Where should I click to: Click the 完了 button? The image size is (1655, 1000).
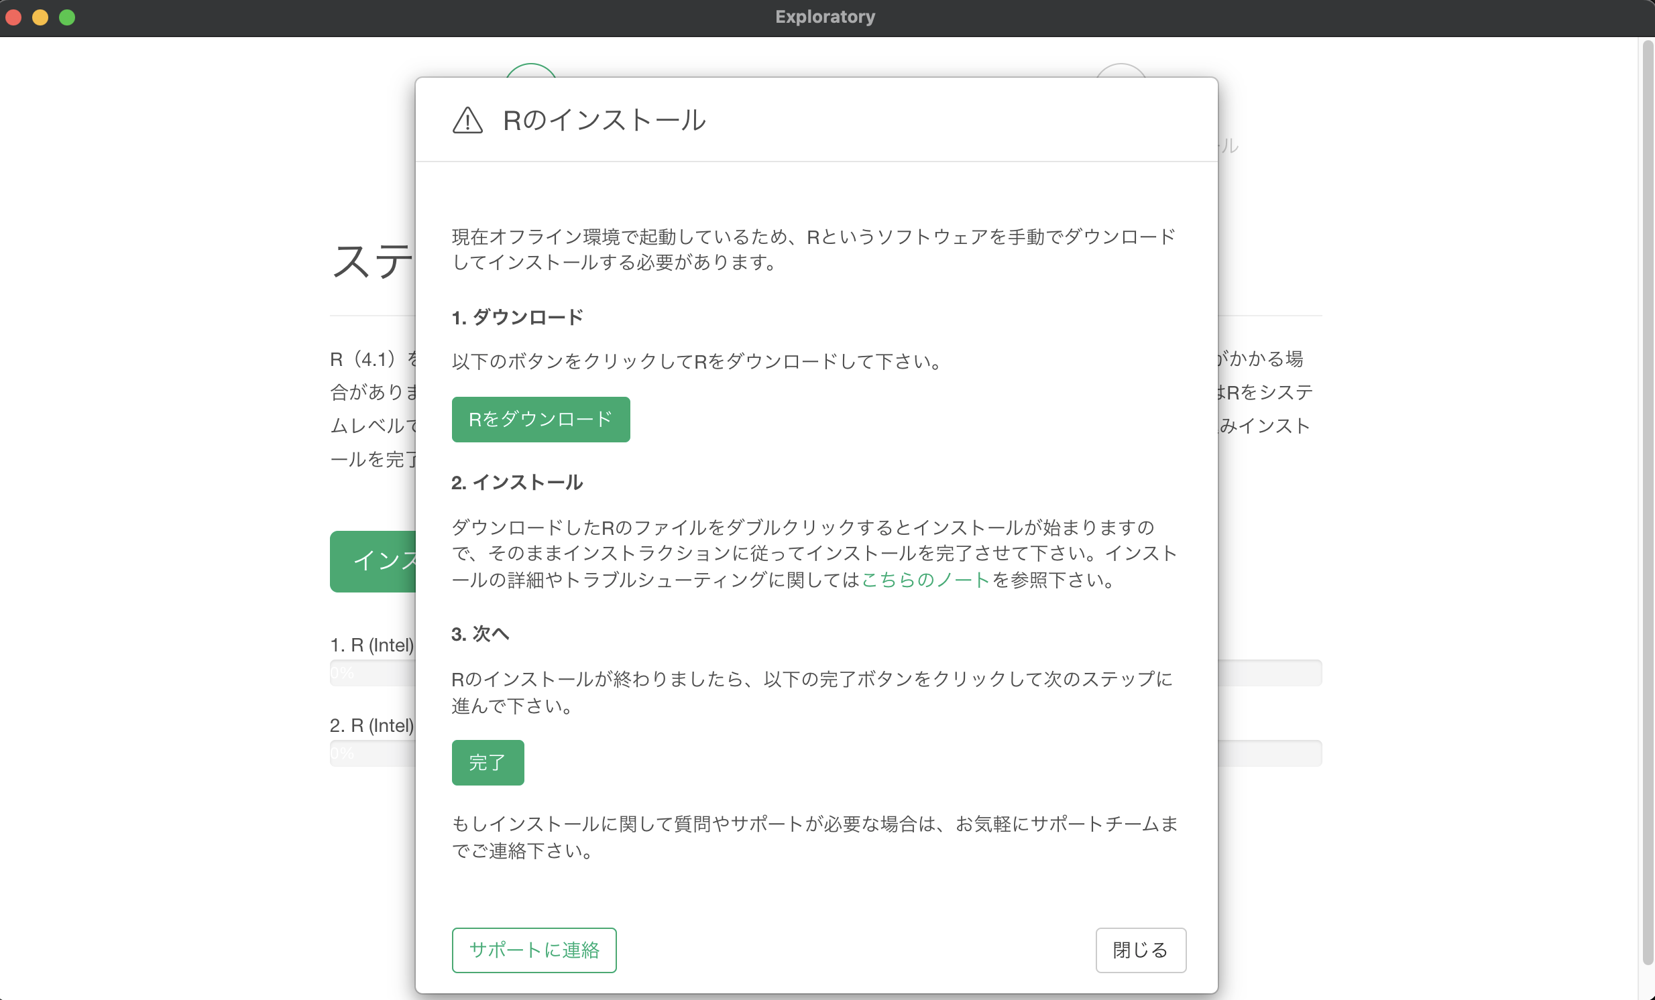tap(488, 763)
